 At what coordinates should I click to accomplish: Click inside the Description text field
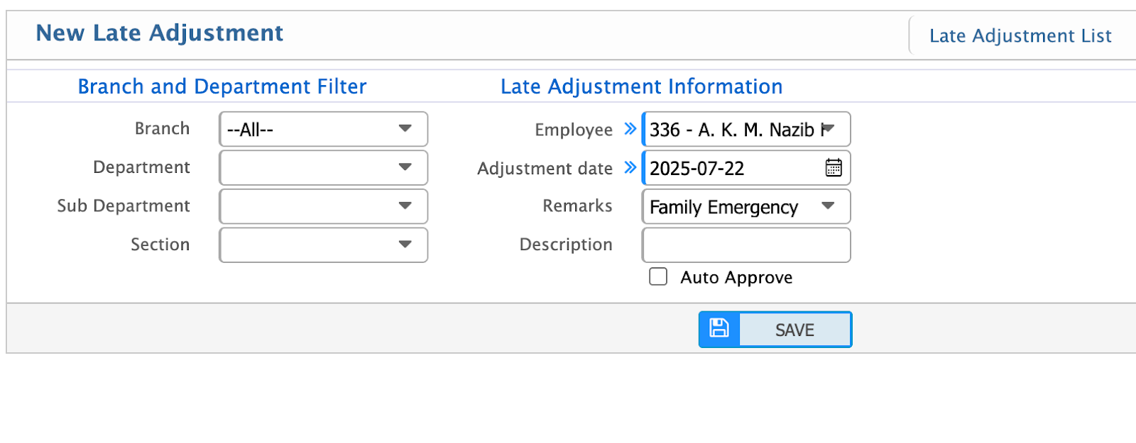(x=745, y=245)
